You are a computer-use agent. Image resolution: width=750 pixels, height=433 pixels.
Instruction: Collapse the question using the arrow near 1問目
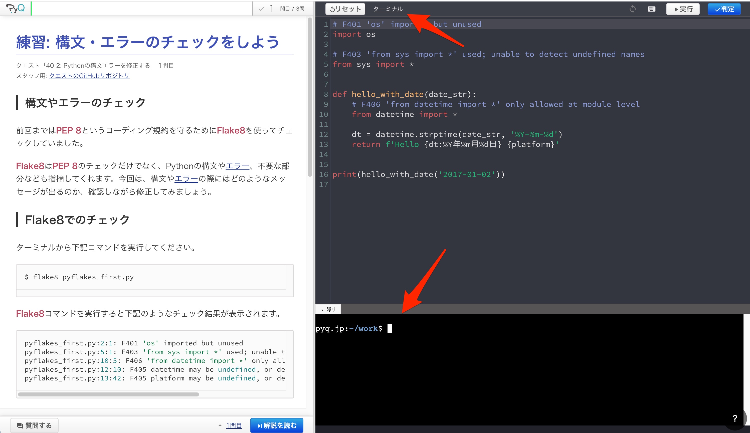click(220, 425)
